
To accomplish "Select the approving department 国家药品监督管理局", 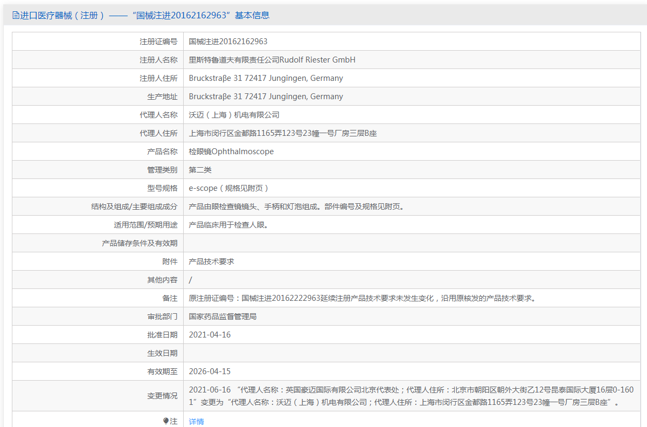I will coord(222,316).
